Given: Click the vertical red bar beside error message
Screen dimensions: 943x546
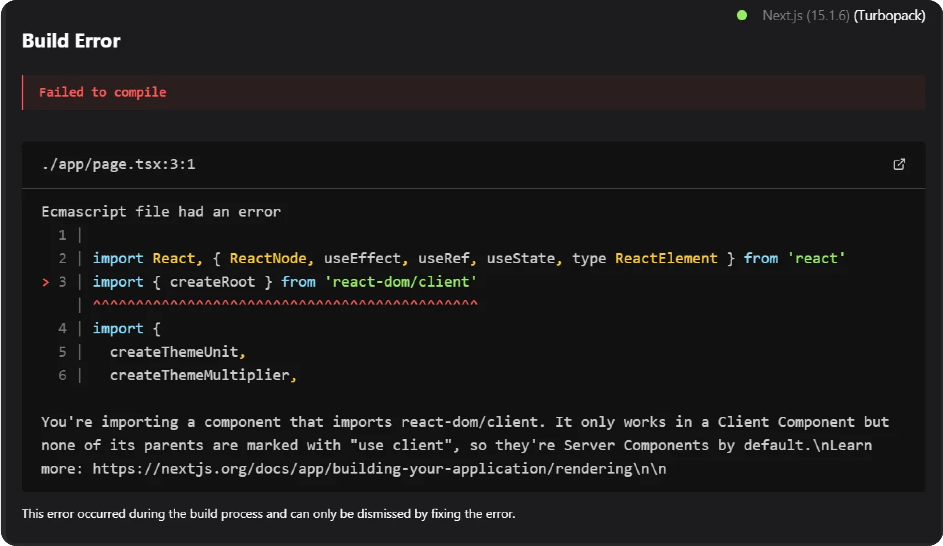Looking at the screenshot, I should click(23, 92).
